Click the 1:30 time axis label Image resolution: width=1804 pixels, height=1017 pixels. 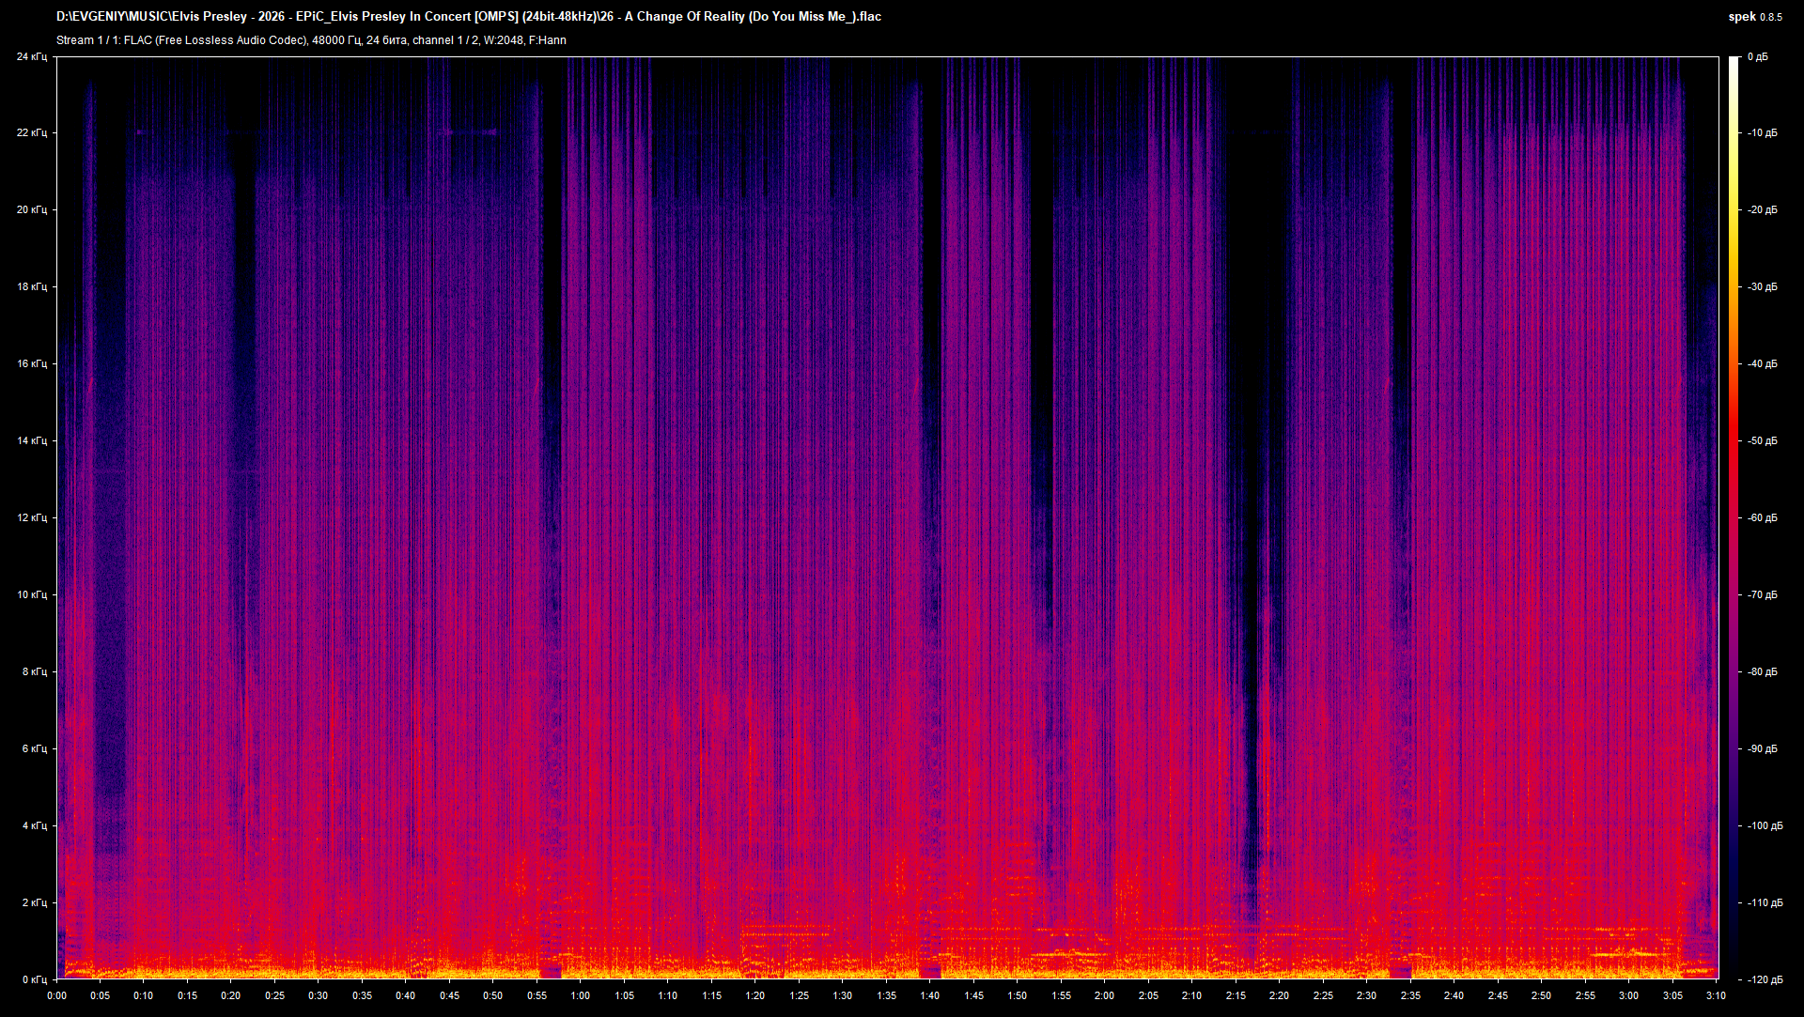pos(843,996)
